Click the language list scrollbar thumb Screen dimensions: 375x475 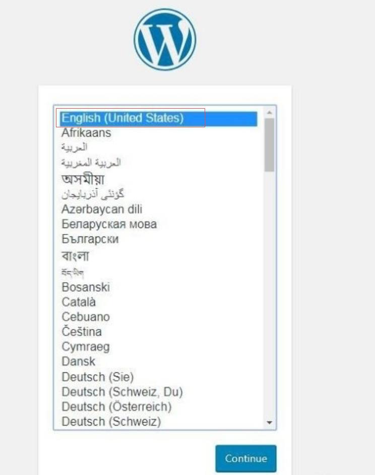(x=269, y=145)
